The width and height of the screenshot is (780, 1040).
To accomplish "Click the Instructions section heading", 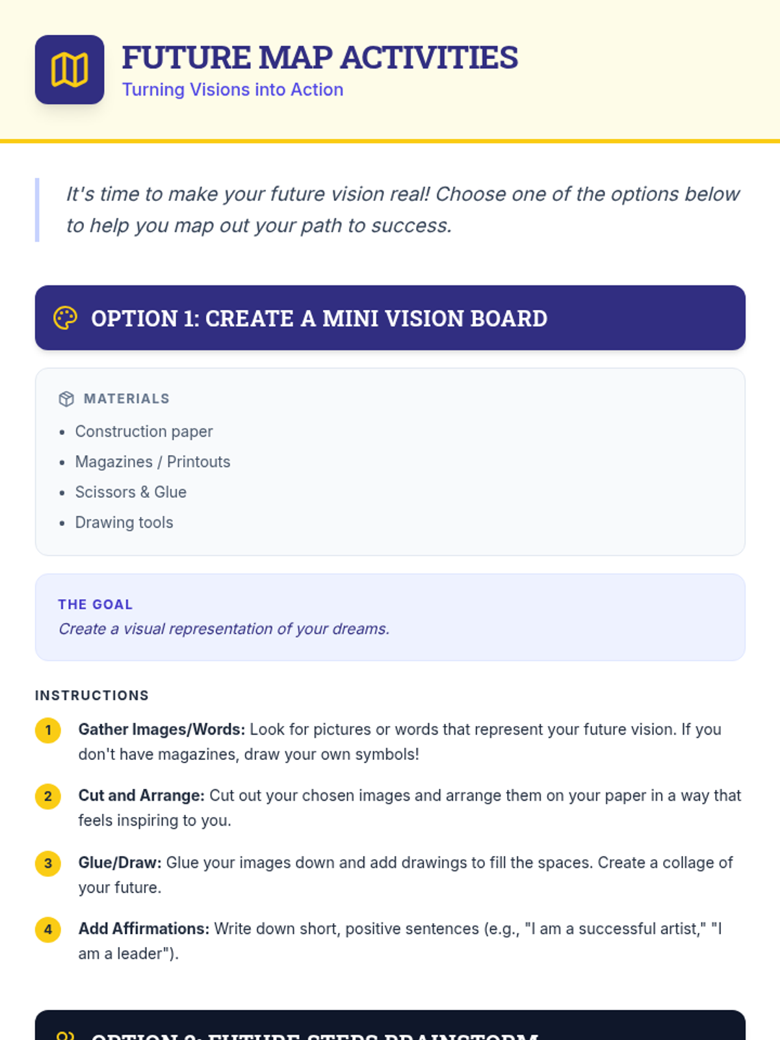I will point(92,695).
